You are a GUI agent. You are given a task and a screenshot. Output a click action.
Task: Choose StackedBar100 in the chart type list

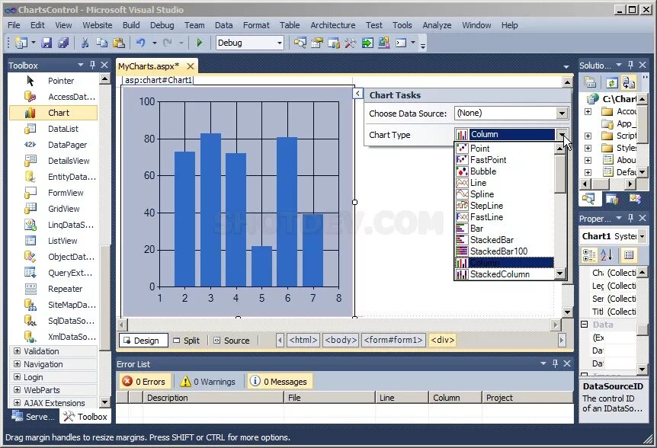tap(505, 251)
